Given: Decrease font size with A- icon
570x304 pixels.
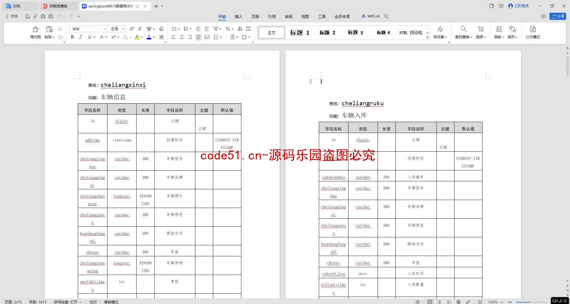Looking at the screenshot, I should [x=140, y=29].
